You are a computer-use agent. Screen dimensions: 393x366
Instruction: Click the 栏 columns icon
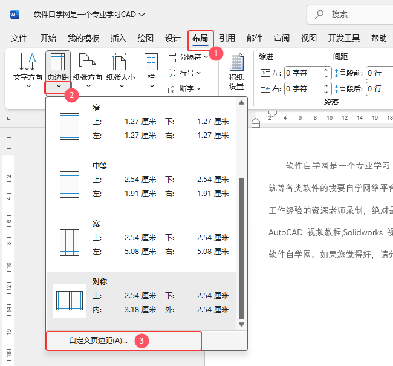tap(151, 62)
